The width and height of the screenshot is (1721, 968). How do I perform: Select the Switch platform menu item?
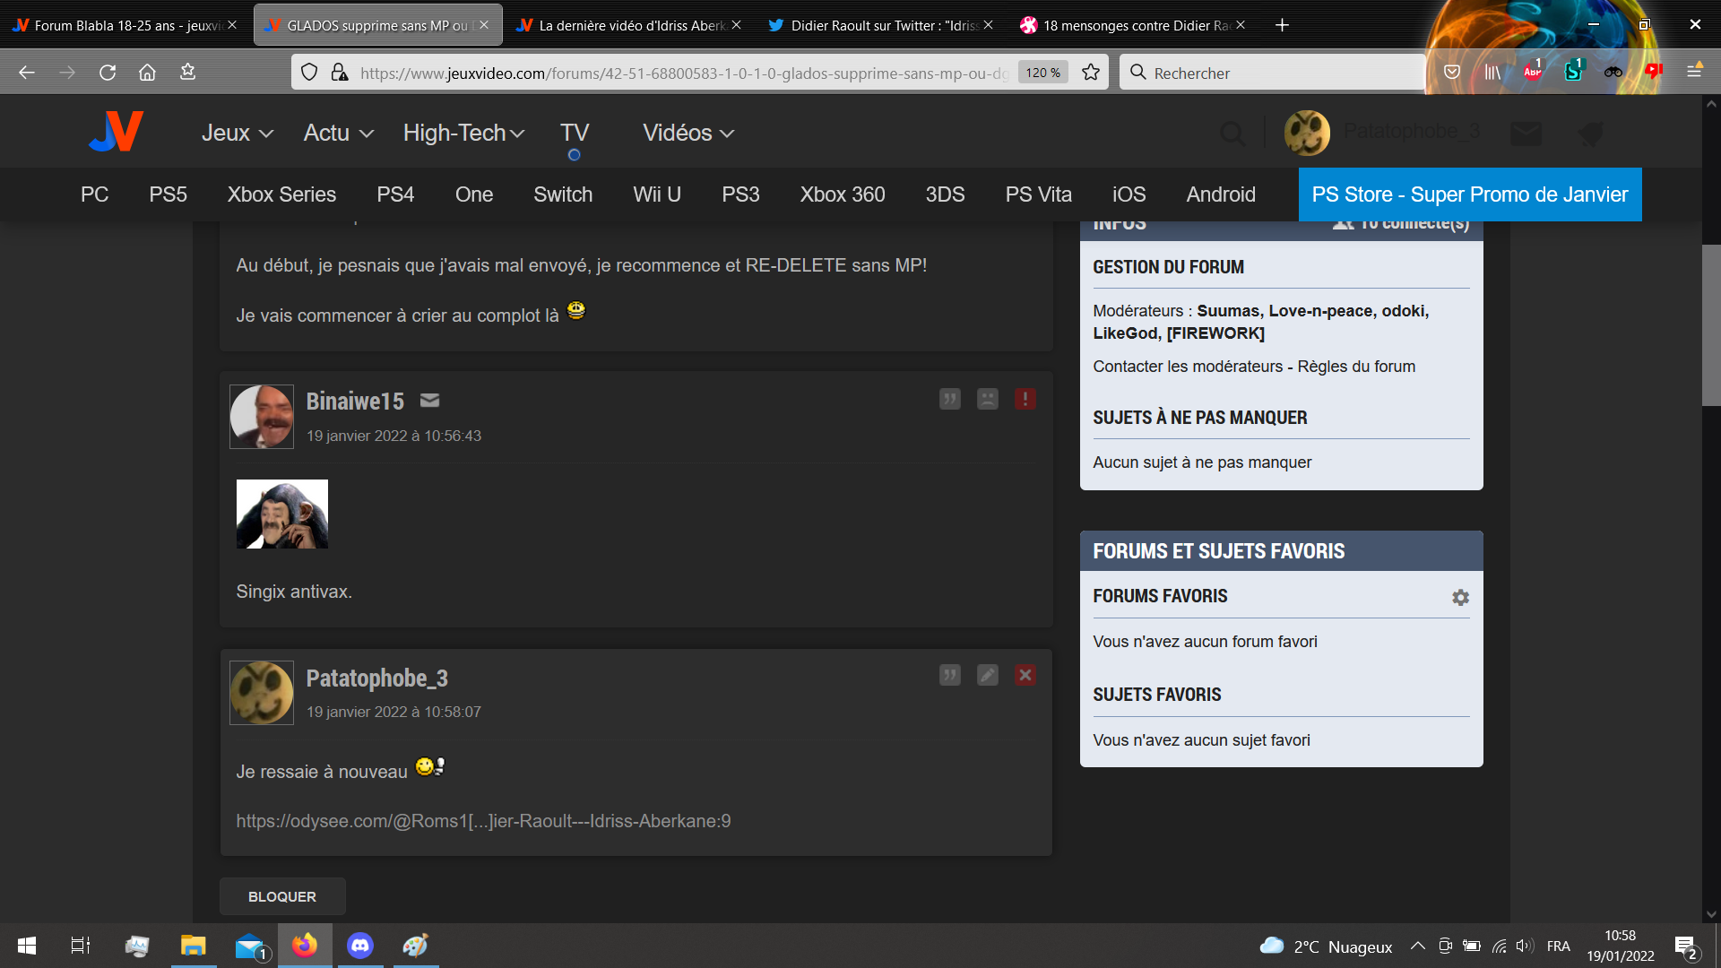click(x=562, y=194)
